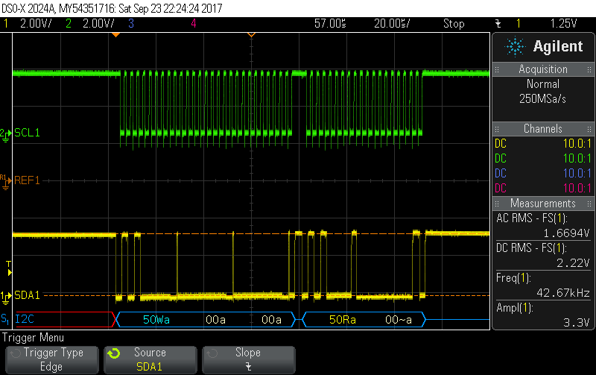596x375 pixels.
Task: Click the rotating arrow icon on Source softkey
Action: click(113, 353)
